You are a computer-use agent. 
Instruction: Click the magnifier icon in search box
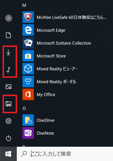point(24,154)
